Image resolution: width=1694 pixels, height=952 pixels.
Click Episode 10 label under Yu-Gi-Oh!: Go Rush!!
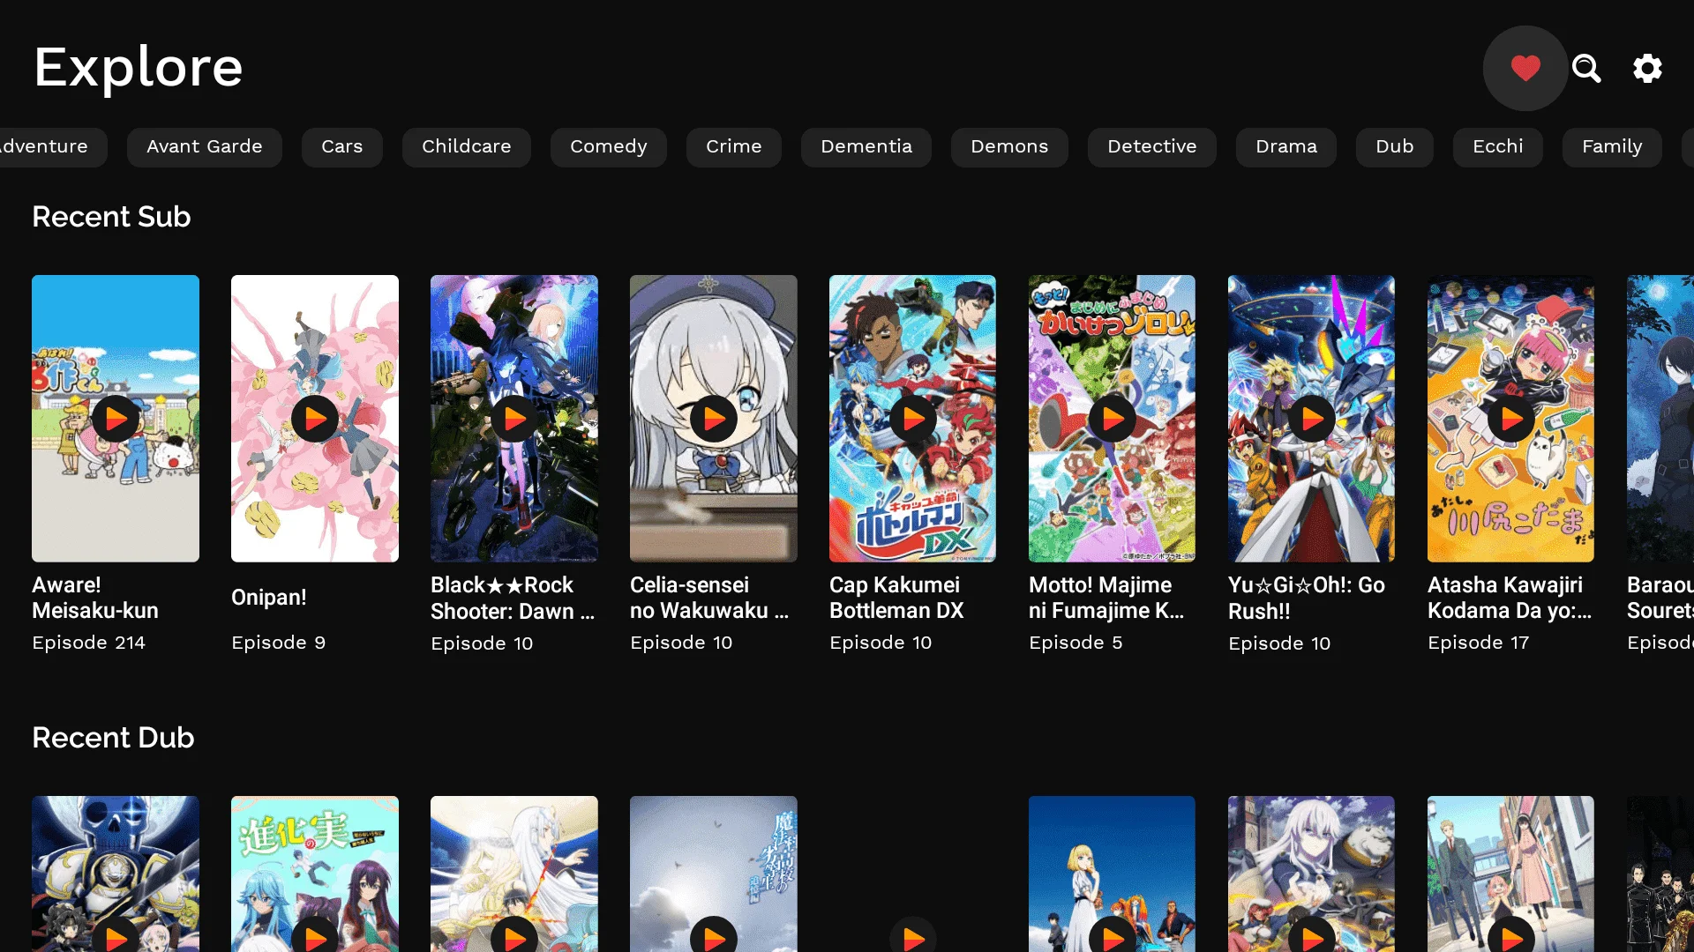click(1279, 643)
